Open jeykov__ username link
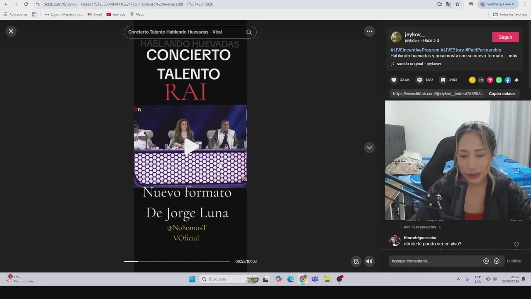Viewport: 531px width, 299px height. coord(415,34)
